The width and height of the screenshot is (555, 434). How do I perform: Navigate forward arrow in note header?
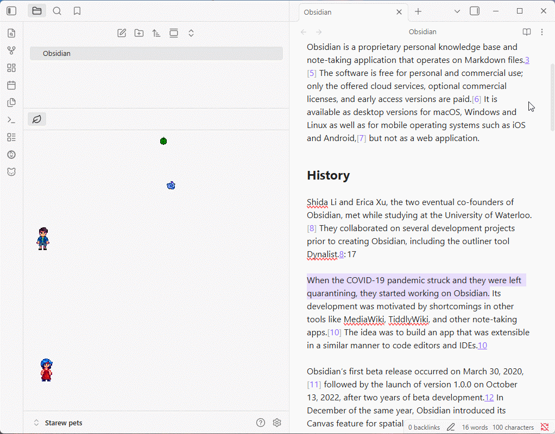[x=319, y=32]
